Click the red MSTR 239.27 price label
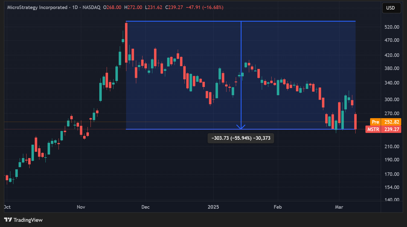Screen dimensions: 407x227 pyautogui.click(x=383, y=129)
